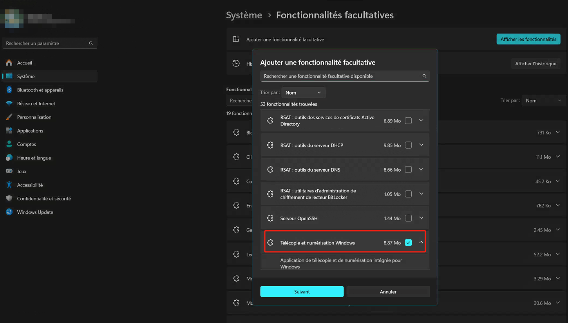
Task: Click the Annuler button
Action: click(x=388, y=292)
